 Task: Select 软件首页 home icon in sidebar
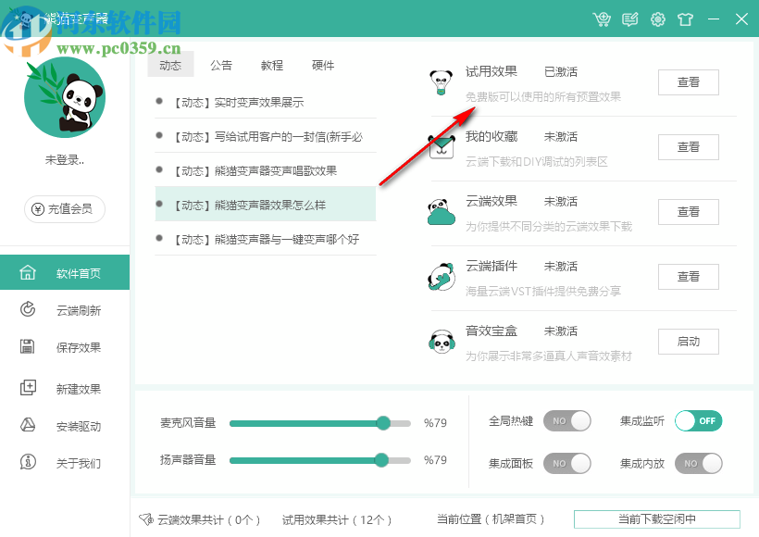[28, 272]
